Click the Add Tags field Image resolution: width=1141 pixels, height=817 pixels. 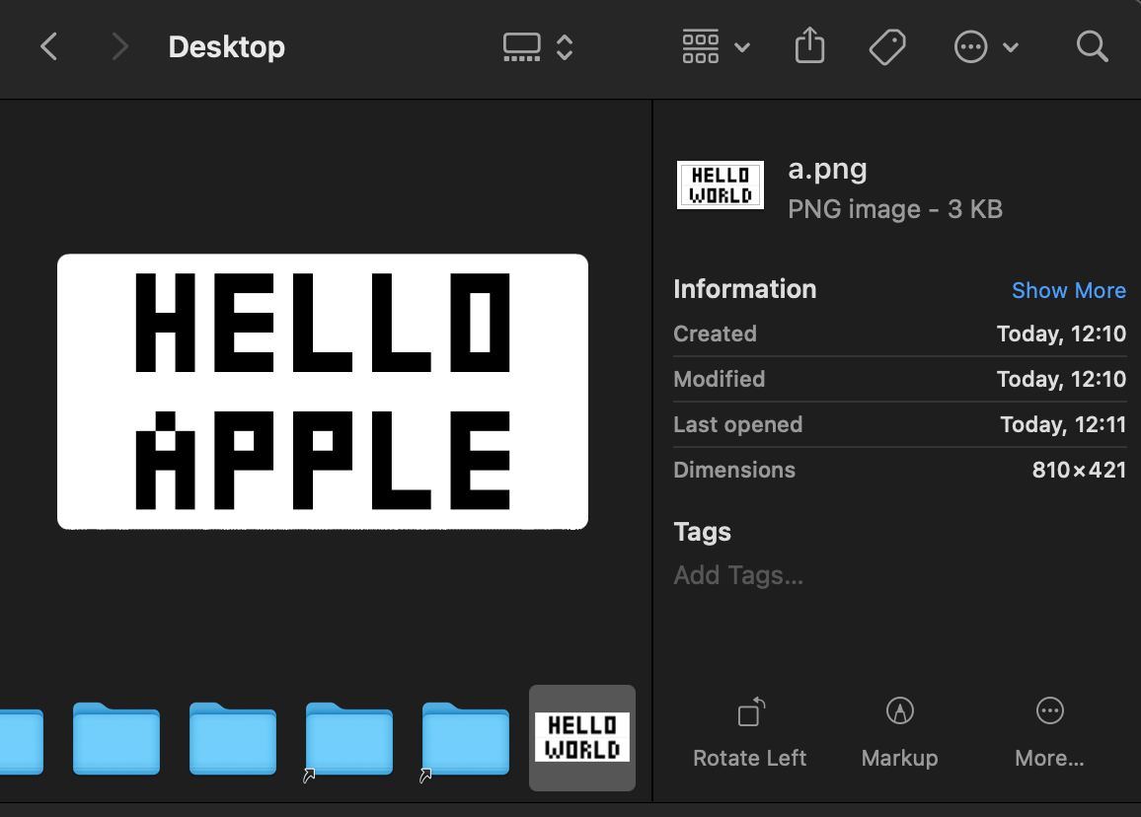(738, 575)
